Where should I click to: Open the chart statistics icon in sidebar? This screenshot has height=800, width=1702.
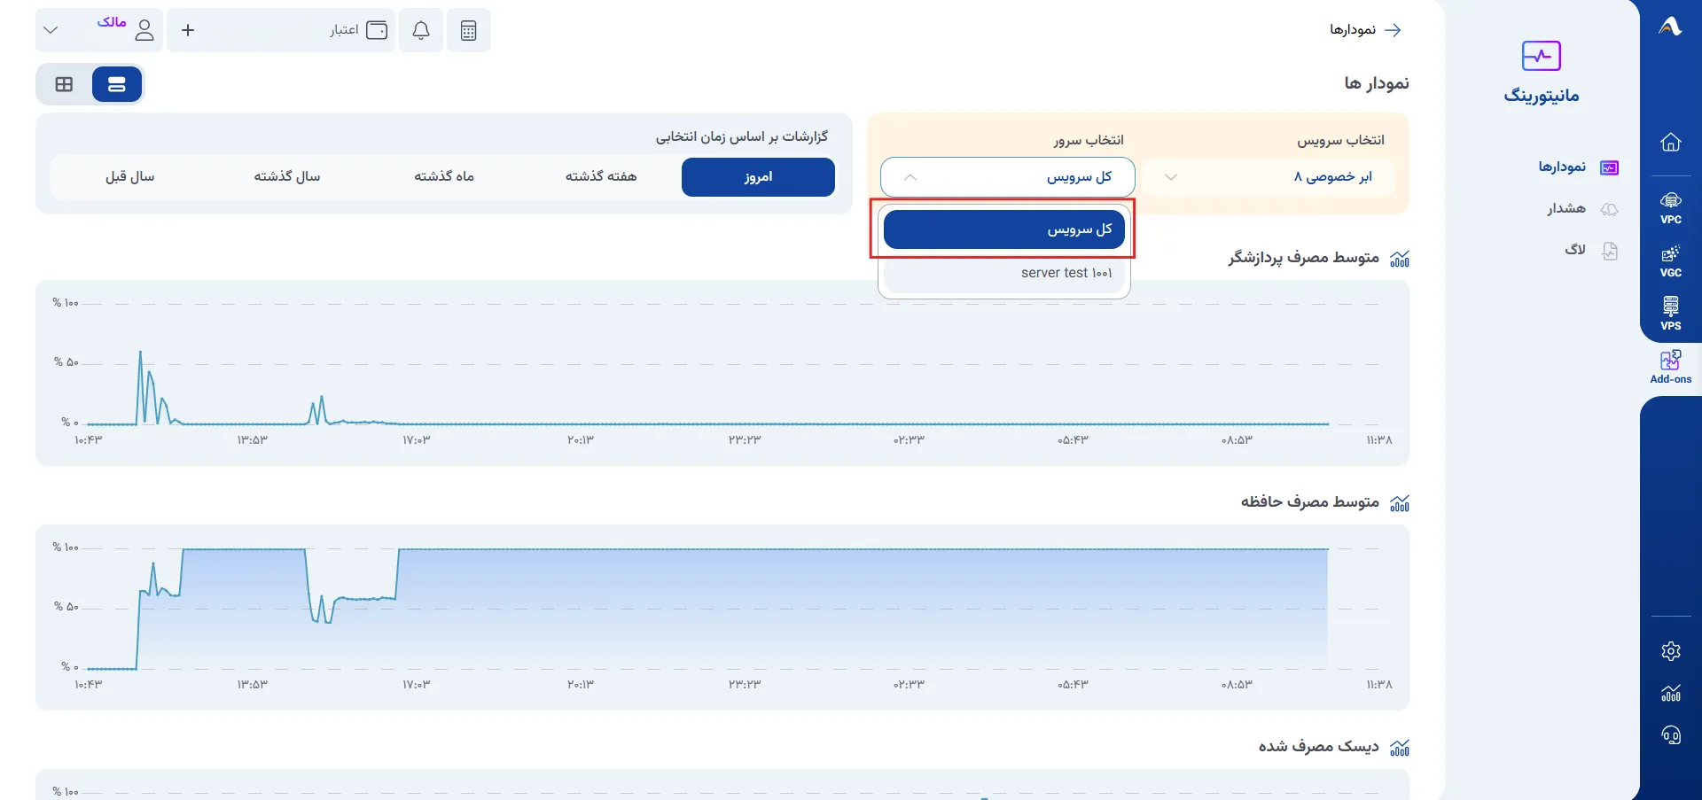1671,693
